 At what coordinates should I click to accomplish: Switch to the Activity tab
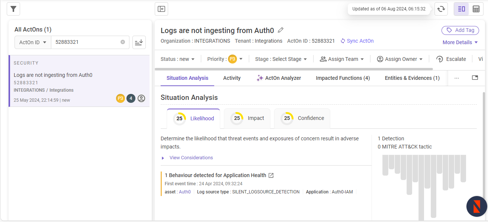pyautogui.click(x=232, y=78)
